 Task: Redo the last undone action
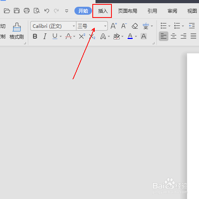[x=56, y=11]
